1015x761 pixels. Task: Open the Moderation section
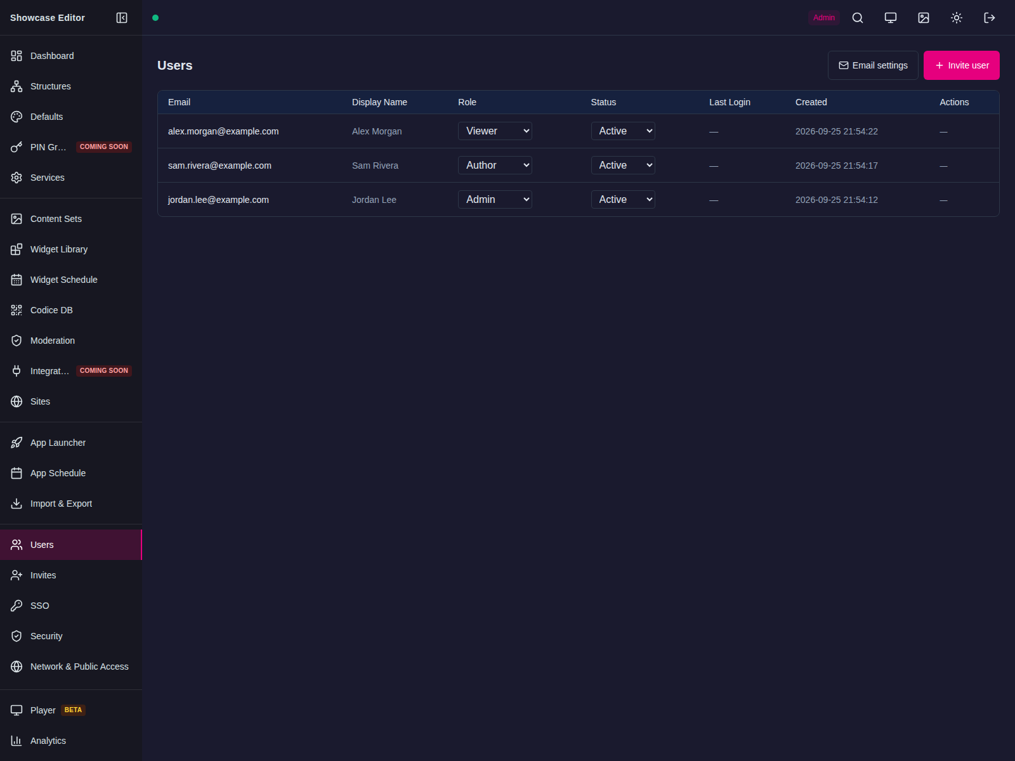point(71,341)
